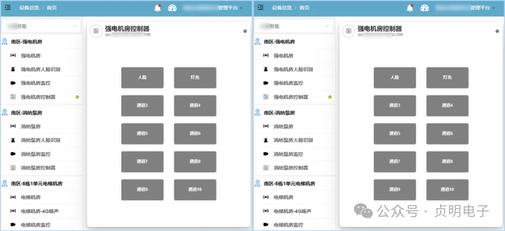Switch 通道5 in right screenshot
Viewport: 505px width, 231px height.
pos(395,133)
